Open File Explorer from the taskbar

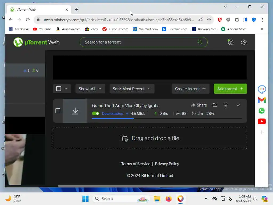[157, 199]
